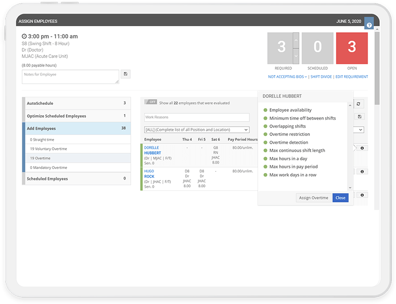Image resolution: width=396 pixels, height=304 pixels.
Task: Open Hugo Rock employee link
Action: click(x=149, y=174)
